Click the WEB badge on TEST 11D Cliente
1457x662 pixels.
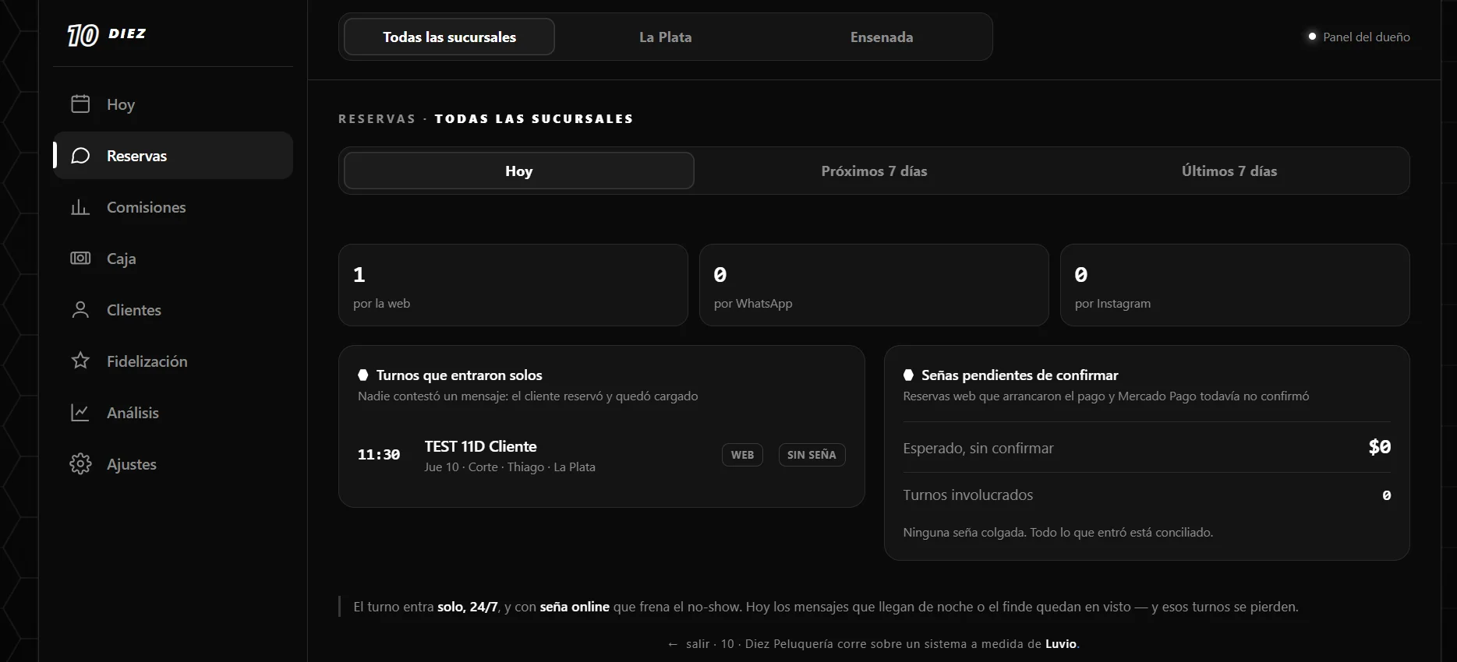742,455
